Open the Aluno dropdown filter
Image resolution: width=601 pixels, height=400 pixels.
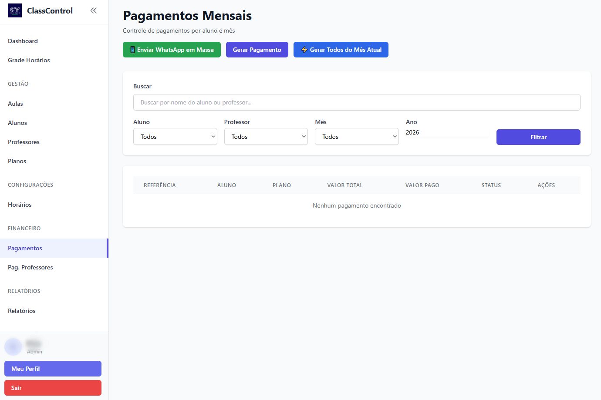[175, 137]
